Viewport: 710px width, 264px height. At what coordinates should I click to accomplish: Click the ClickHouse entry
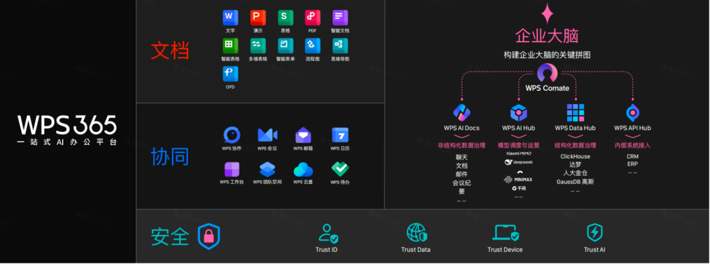pos(576,157)
